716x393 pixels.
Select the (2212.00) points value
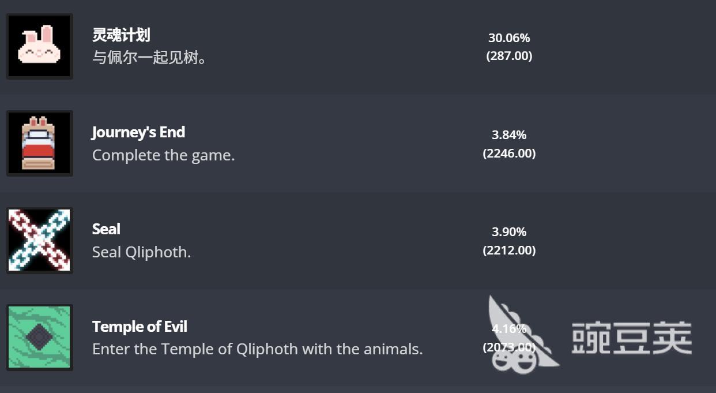[509, 250]
